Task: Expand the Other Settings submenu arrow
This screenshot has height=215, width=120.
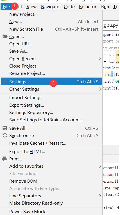Action: pos(100,89)
